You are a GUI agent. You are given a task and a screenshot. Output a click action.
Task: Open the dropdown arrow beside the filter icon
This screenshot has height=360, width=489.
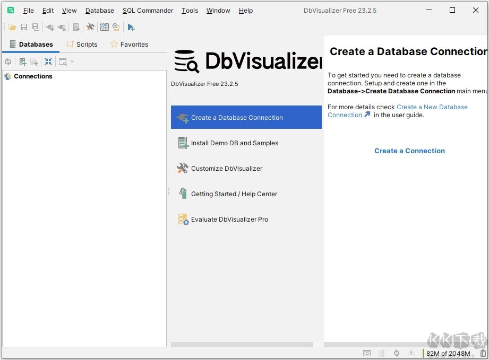pyautogui.click(x=72, y=62)
